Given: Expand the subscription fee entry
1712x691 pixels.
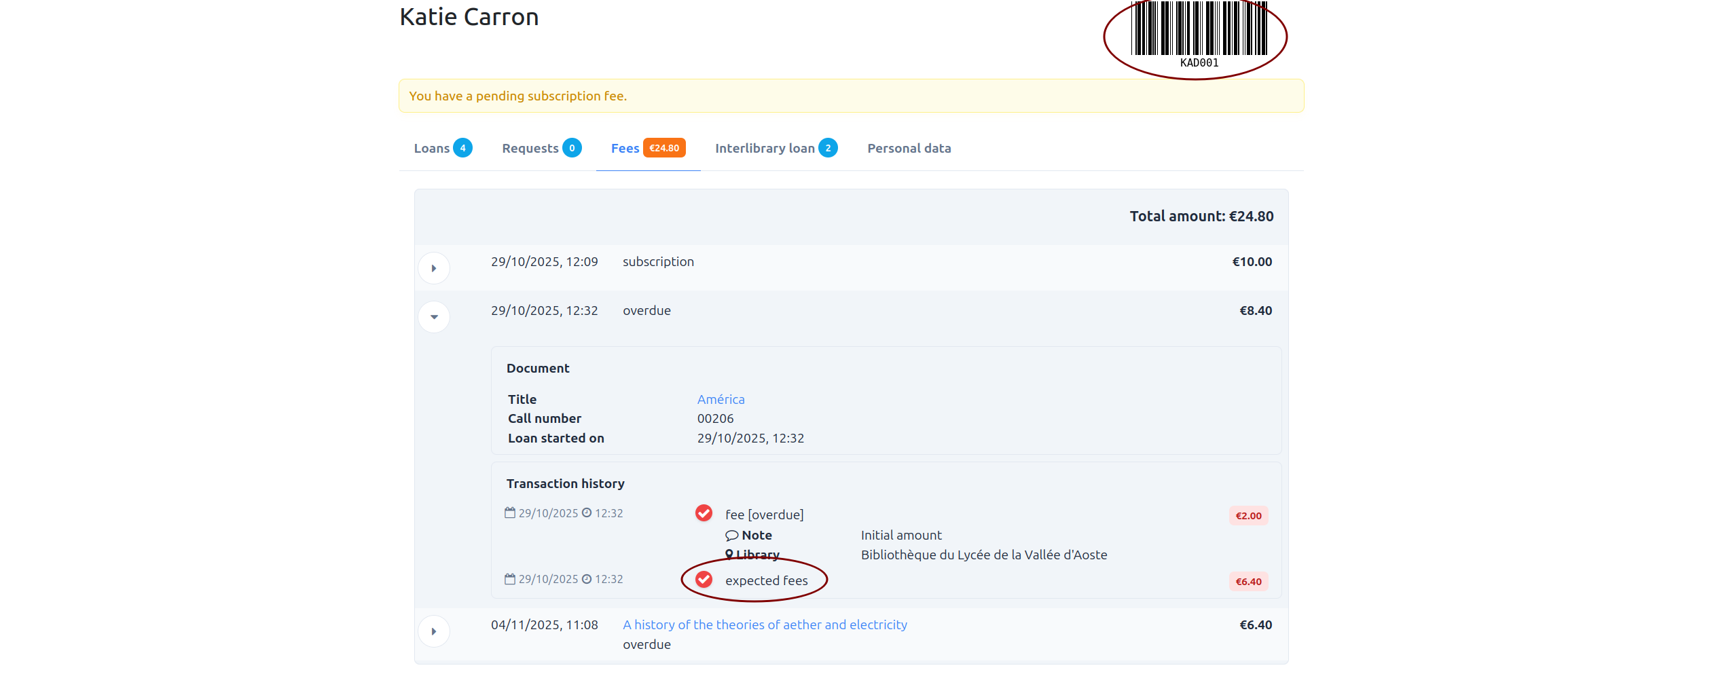Looking at the screenshot, I should [434, 267].
